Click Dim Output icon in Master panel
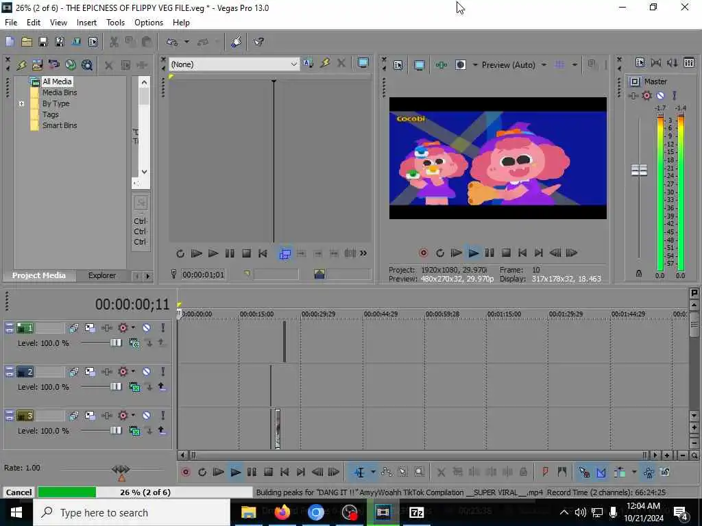 (672, 63)
